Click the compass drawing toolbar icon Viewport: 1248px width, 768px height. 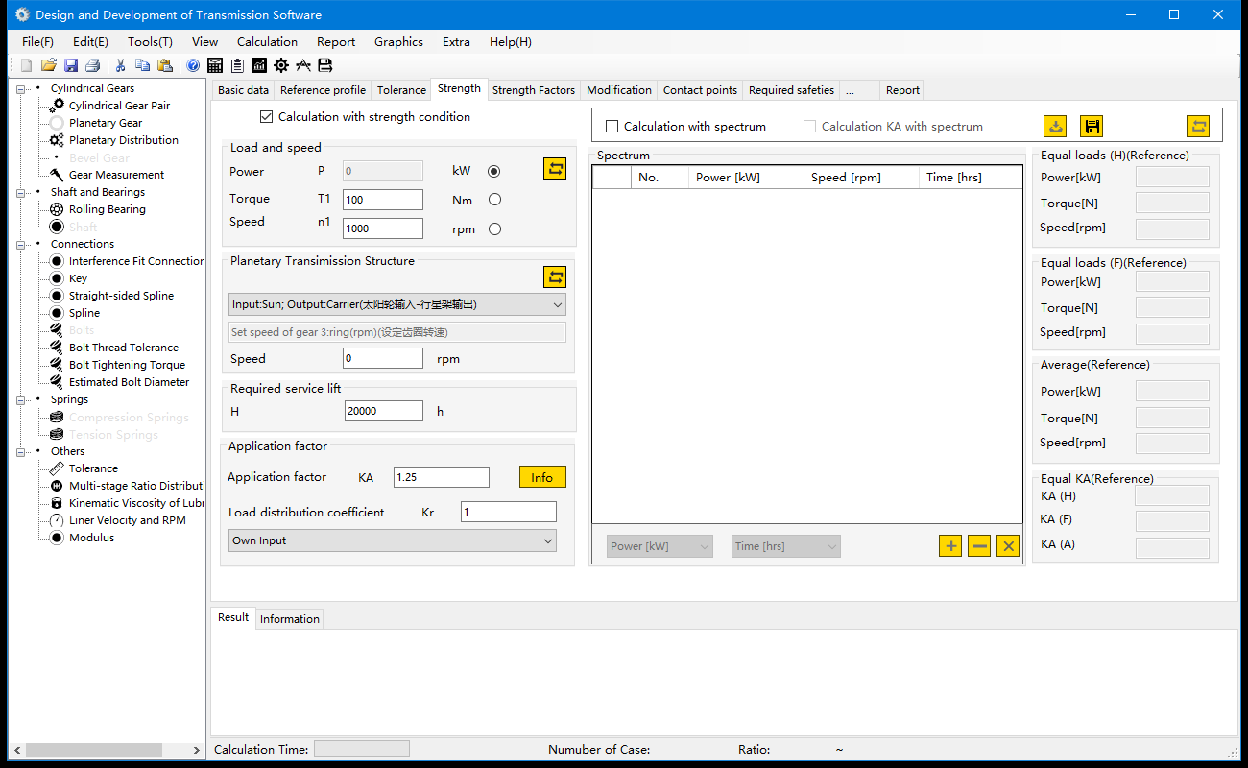click(303, 65)
